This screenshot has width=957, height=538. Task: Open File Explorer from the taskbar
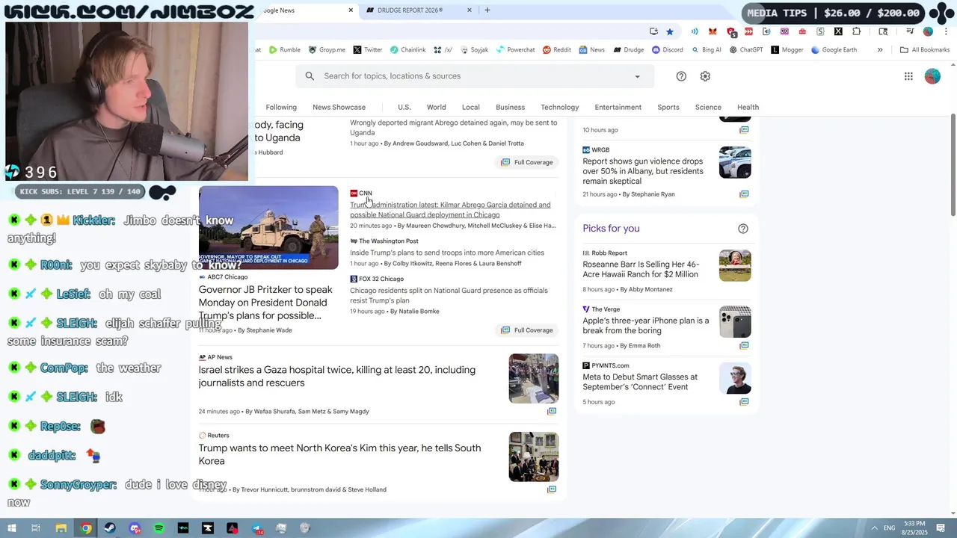coord(61,528)
